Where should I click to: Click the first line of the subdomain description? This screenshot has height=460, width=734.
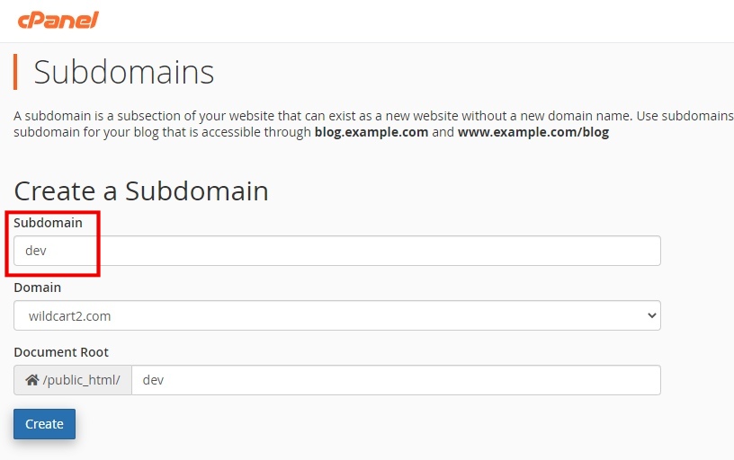tap(360, 116)
